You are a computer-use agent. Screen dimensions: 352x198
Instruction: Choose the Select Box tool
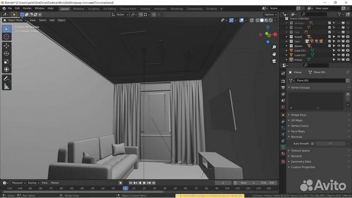pyautogui.click(x=6, y=29)
